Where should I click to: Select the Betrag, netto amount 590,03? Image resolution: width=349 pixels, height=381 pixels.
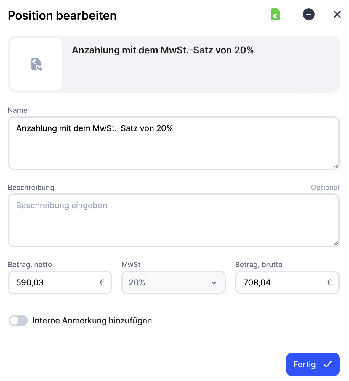pos(30,282)
